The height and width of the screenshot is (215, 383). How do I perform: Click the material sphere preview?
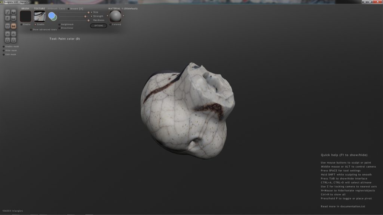pyautogui.click(x=116, y=16)
